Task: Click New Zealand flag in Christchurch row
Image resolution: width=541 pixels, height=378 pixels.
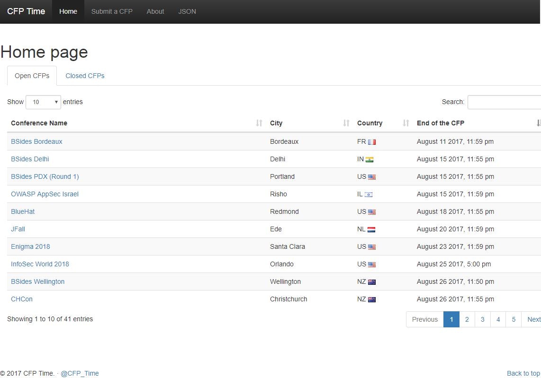Action: 371,300
